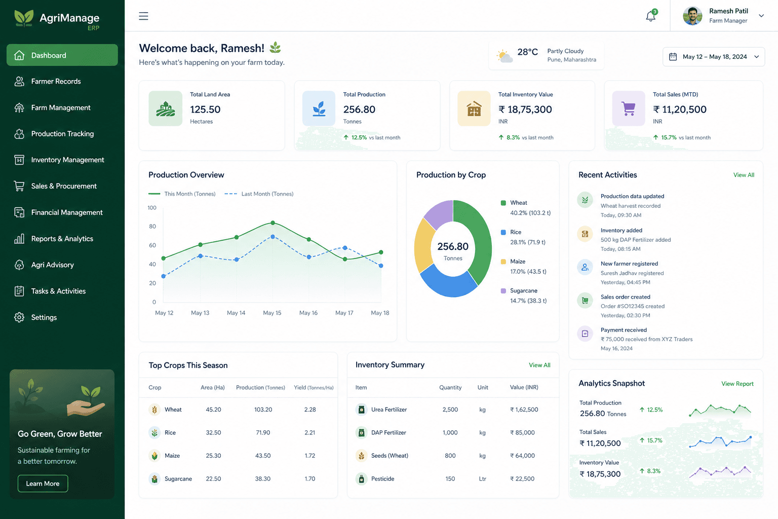The width and height of the screenshot is (778, 519).
Task: Click the Urea Fertilizer item icon
Action: coord(361,410)
